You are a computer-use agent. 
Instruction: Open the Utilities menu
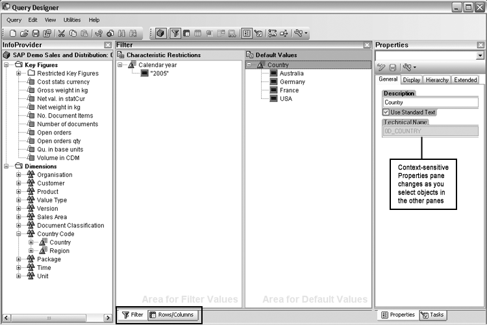tap(72, 20)
